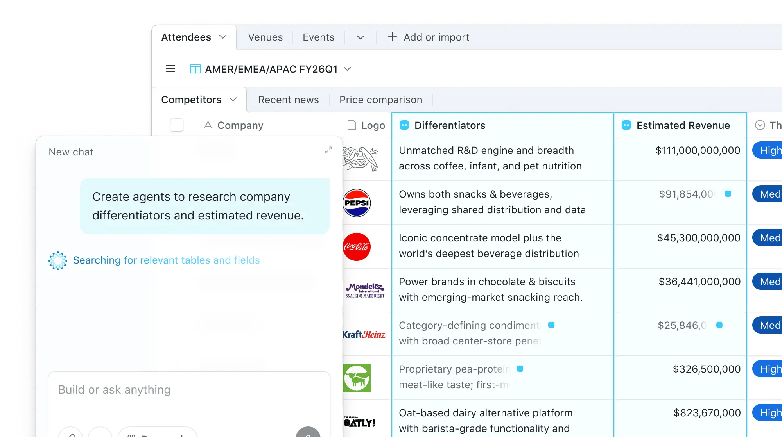The image size is (782, 437).
Task: Click the loading dot in Category-defining condiment cell
Action: pyautogui.click(x=551, y=325)
